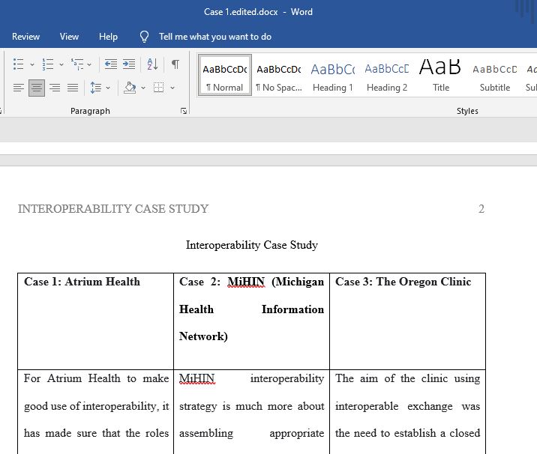Align text right
The width and height of the screenshot is (537, 454).
(55, 88)
